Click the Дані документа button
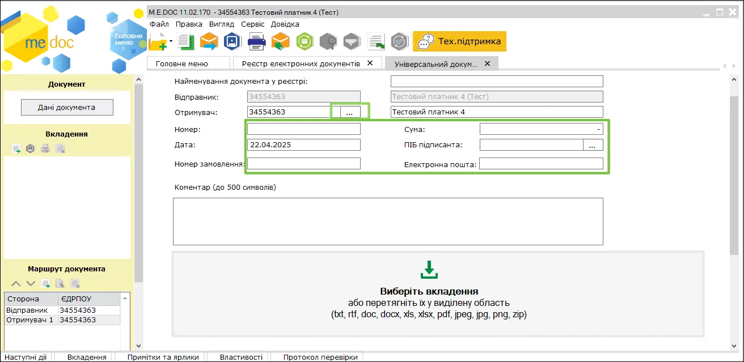Image resolution: width=744 pixels, height=362 pixels. (67, 107)
